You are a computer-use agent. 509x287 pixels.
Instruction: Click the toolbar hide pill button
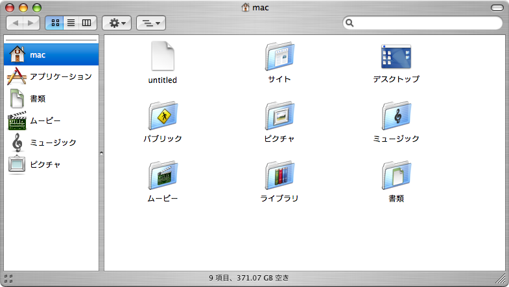(x=497, y=8)
